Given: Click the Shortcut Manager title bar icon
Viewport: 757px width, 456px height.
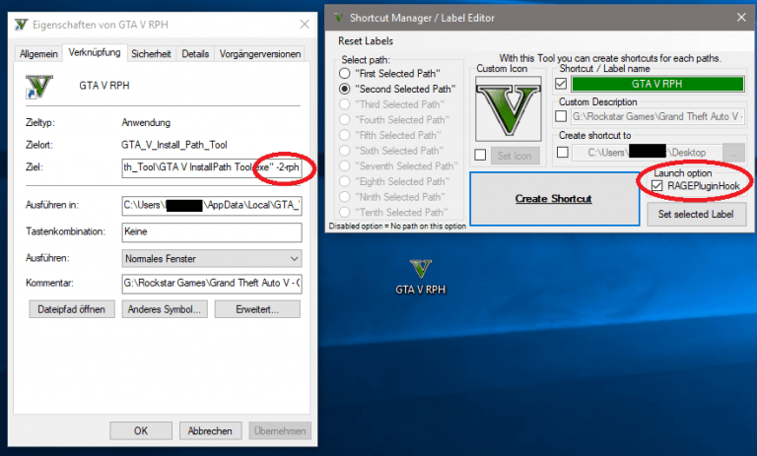Looking at the screenshot, I should pyautogui.click(x=341, y=17).
